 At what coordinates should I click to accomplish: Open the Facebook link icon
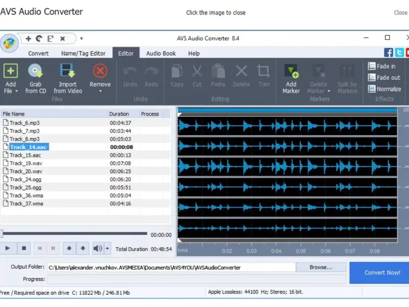[389, 52]
